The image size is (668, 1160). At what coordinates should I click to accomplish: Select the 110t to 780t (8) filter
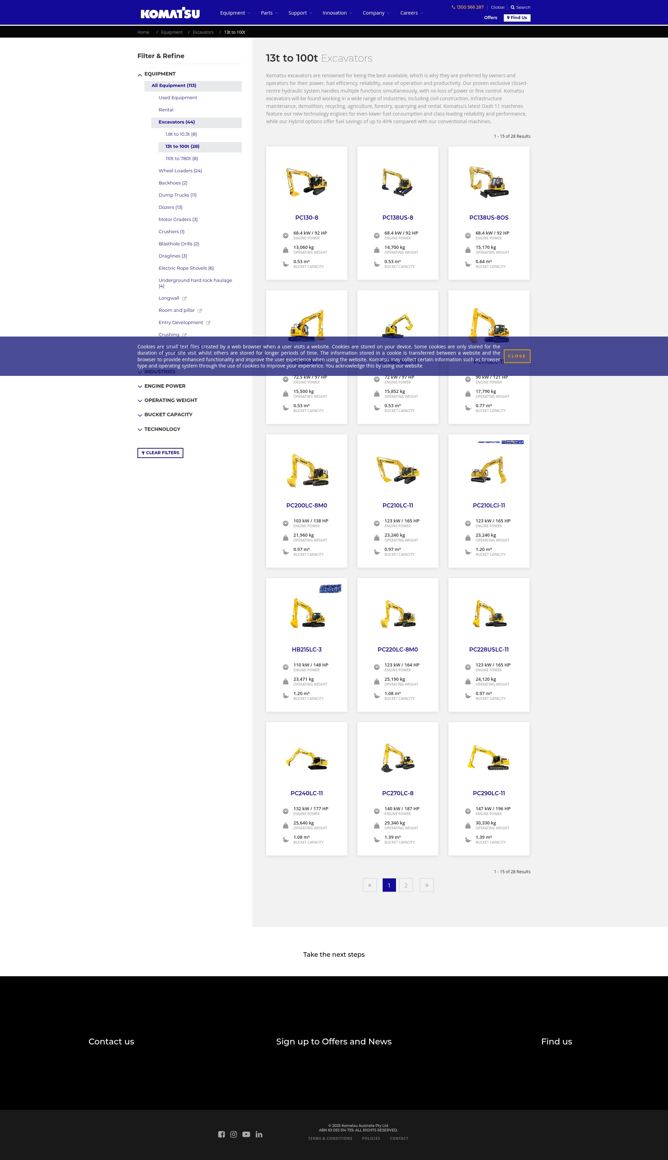coord(182,159)
